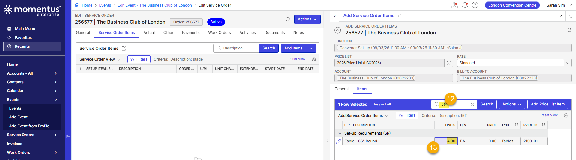This screenshot has height=160, width=576.
Task: Open grid settings gear in Add Service Order Items
Action: tap(566, 115)
